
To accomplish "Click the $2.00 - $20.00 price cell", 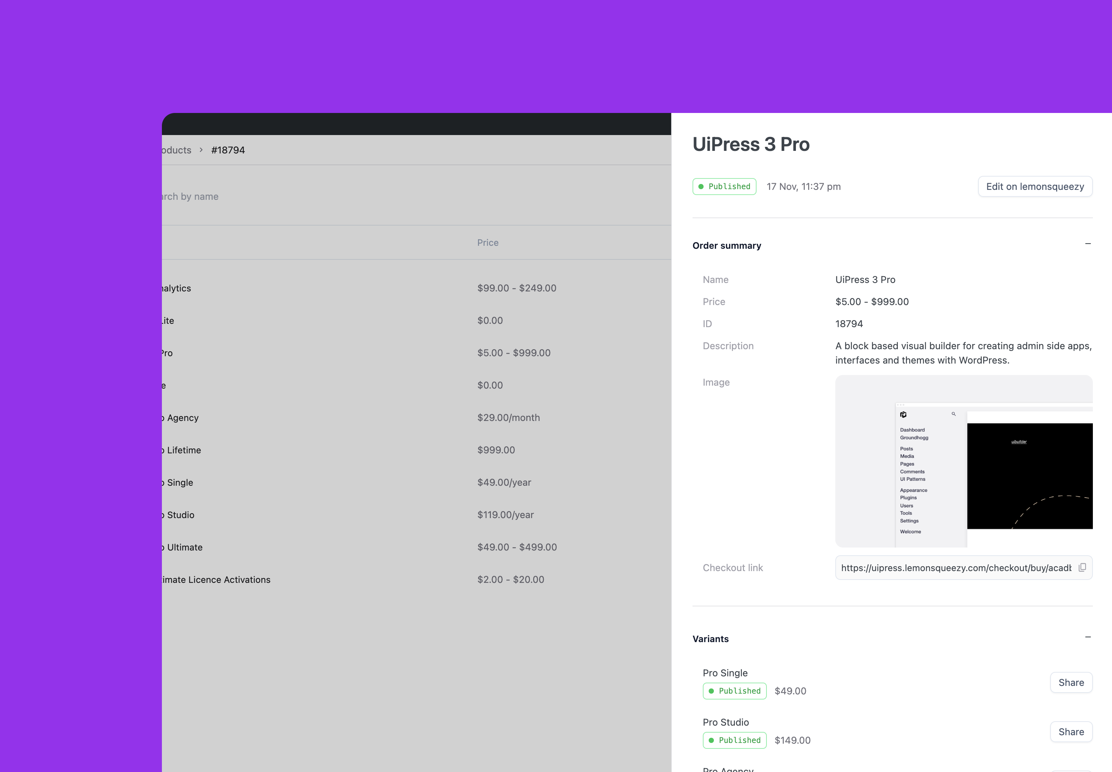I will coord(510,580).
